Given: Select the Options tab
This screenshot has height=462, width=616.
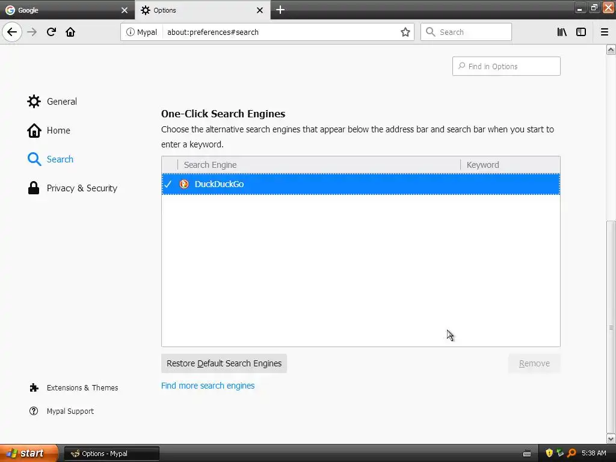Looking at the screenshot, I should coord(202,10).
